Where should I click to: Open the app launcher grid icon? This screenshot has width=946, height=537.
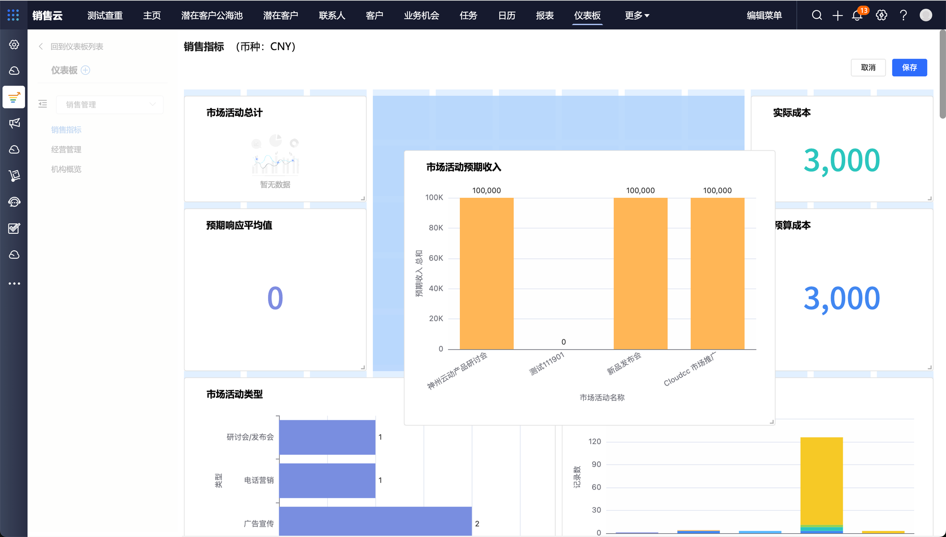pos(13,15)
